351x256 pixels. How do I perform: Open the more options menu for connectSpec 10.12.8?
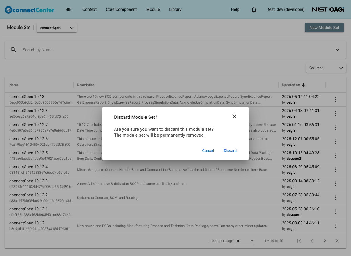tap(335, 114)
